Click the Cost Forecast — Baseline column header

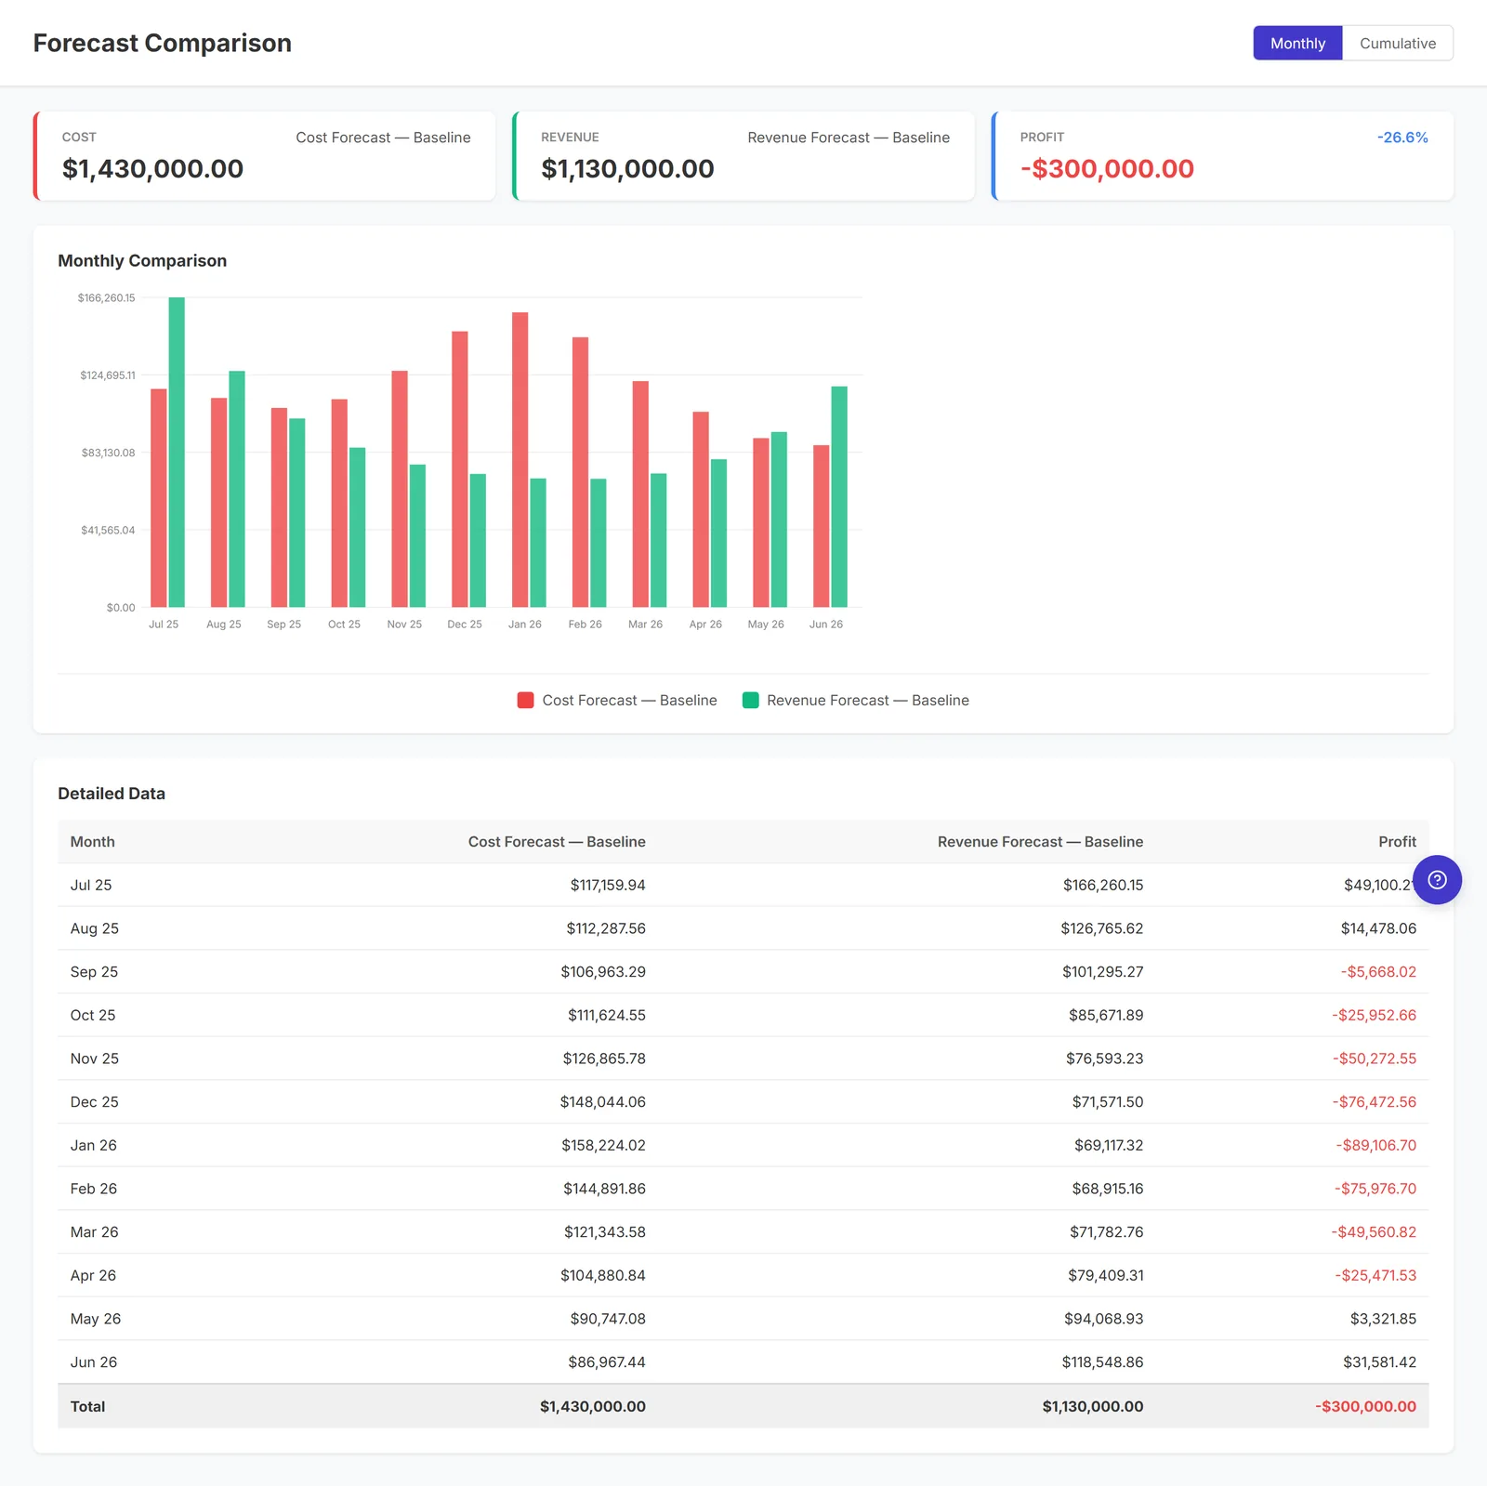pyautogui.click(x=557, y=841)
